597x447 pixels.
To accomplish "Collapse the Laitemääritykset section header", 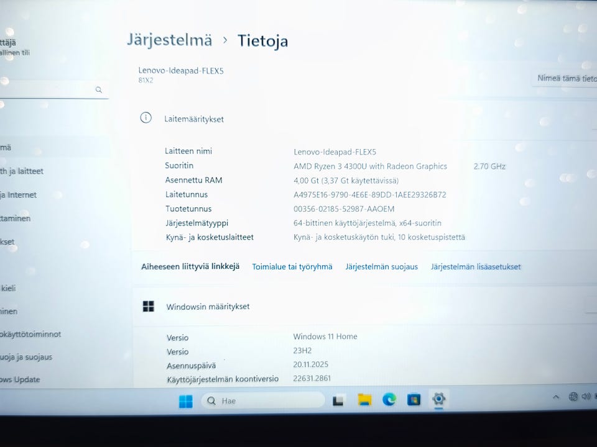I will point(365,119).
